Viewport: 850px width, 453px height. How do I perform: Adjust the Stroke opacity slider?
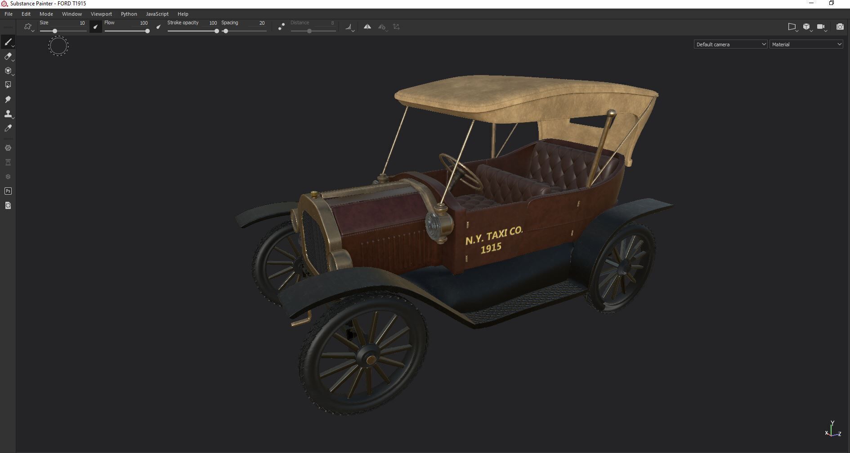coord(193,31)
